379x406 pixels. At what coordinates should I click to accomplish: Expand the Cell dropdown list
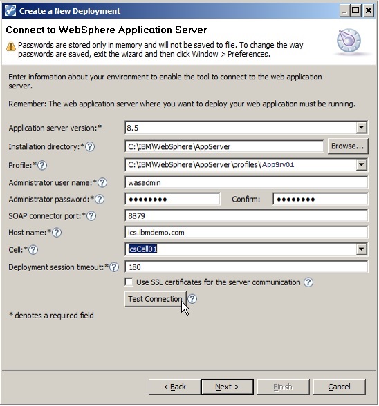pos(361,249)
